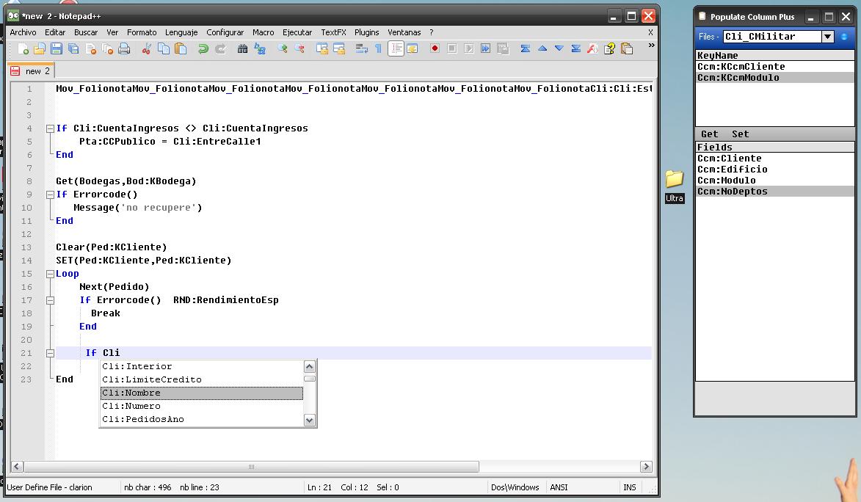Toggle synchronized horizontal scrolling

(x=339, y=49)
